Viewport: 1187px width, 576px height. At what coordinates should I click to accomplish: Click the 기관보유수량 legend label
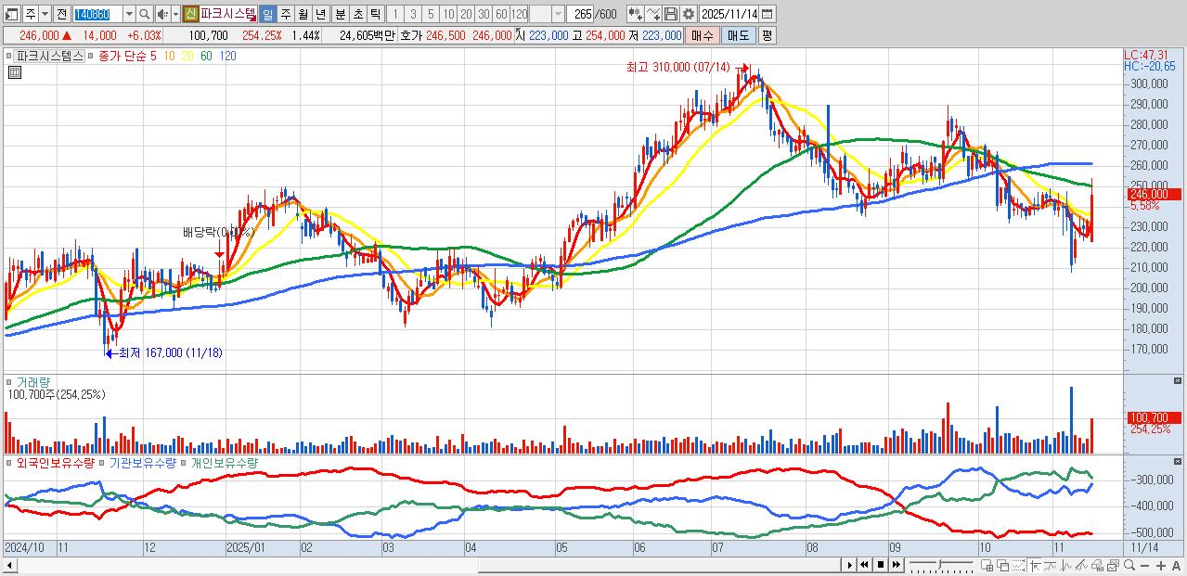pos(143,462)
